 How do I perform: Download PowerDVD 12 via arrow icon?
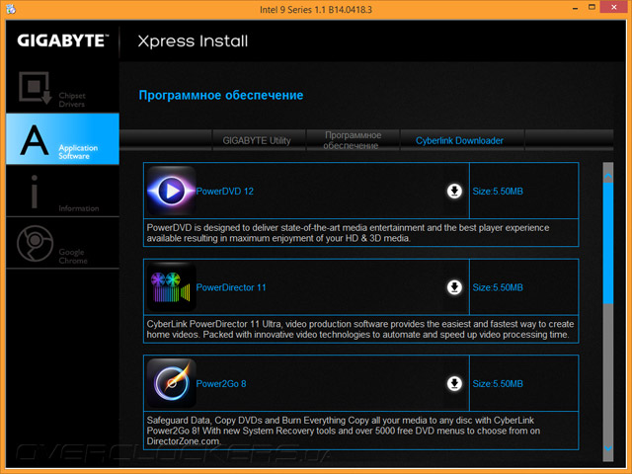(x=454, y=191)
